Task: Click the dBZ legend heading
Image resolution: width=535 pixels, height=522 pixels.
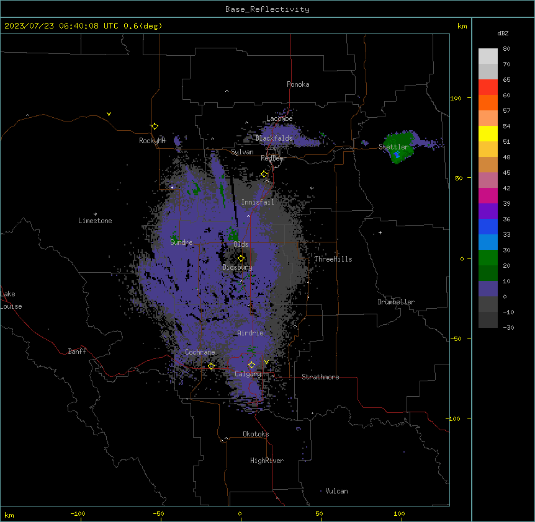Action: point(503,33)
